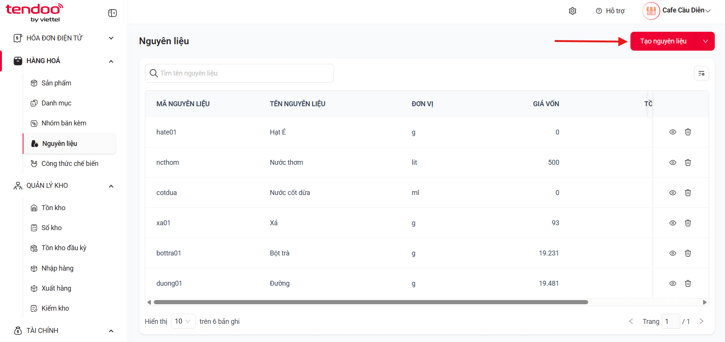
Task: View Nước cốt dừa details eye icon
Action: coord(673,193)
